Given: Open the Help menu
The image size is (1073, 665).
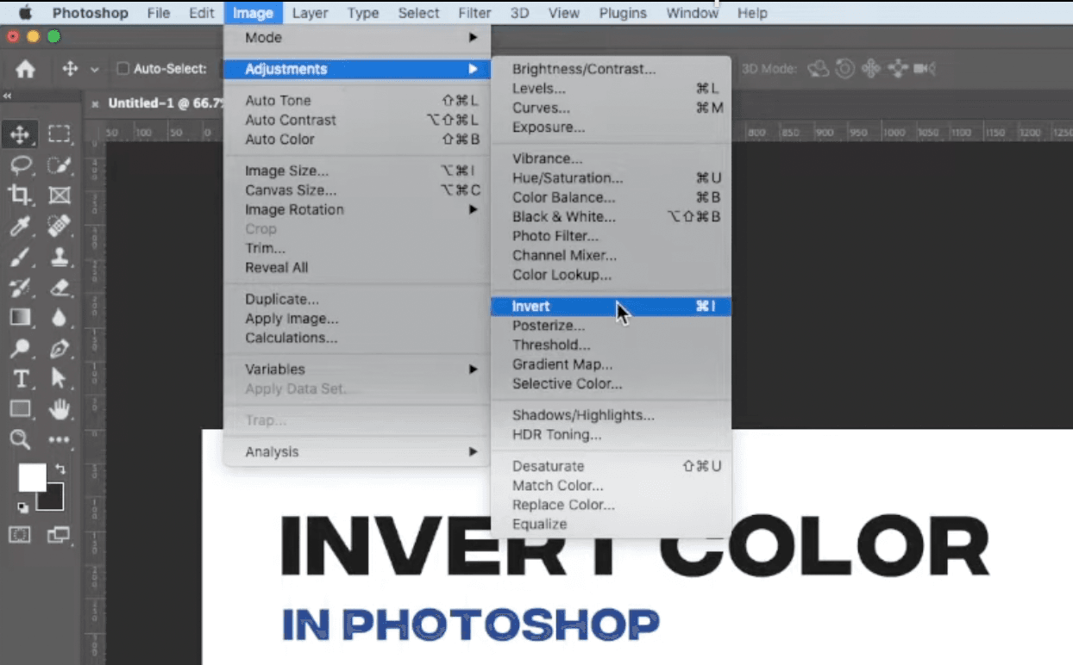Looking at the screenshot, I should coord(752,13).
